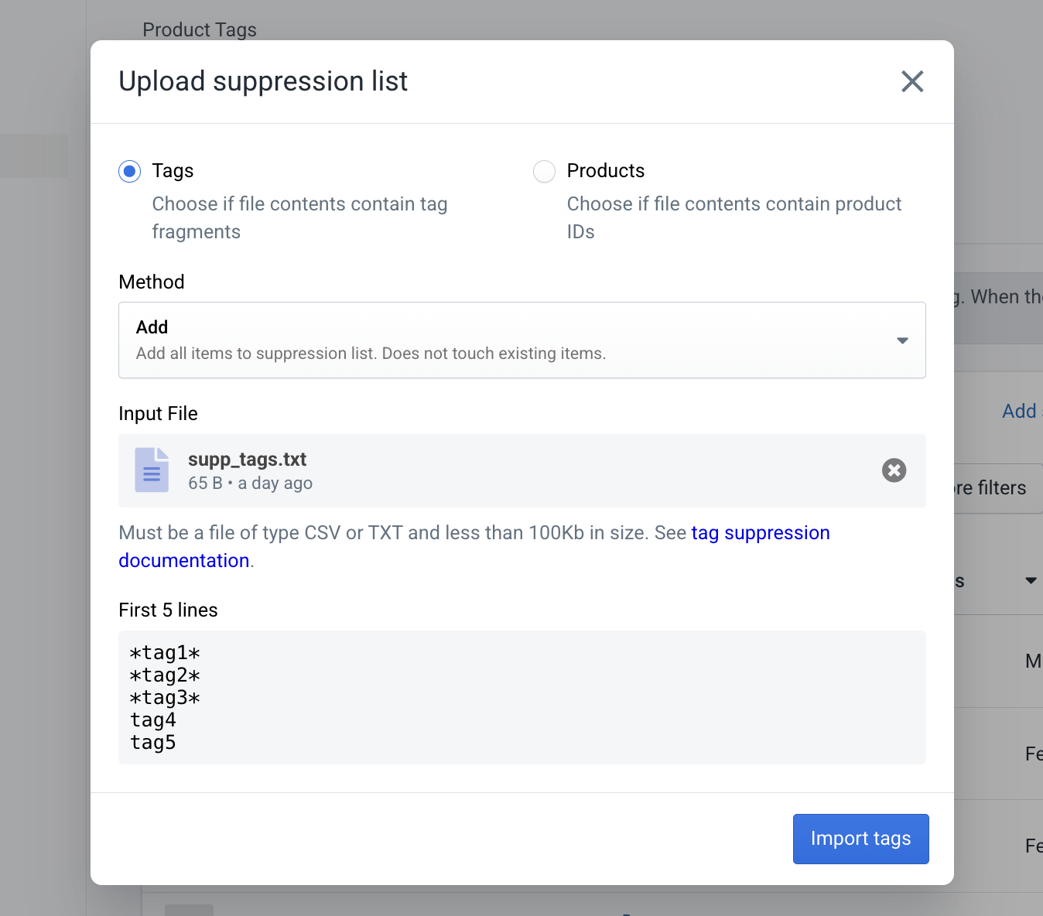Click the Method section label
Viewport: 1043px width, 916px height.
[x=151, y=282]
